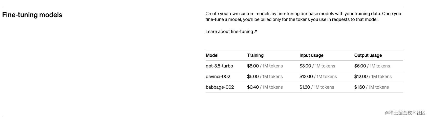This screenshot has width=427, height=117.
Task: Click the Model column header
Action: tap(212, 55)
